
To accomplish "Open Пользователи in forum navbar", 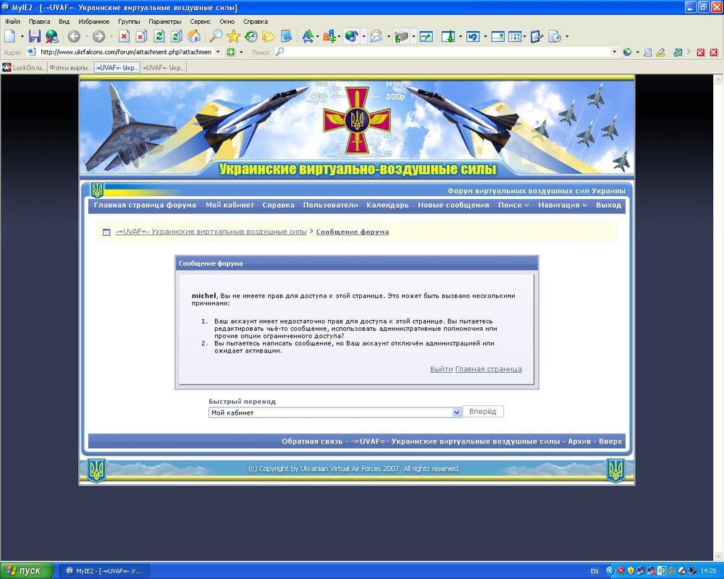I will (331, 205).
